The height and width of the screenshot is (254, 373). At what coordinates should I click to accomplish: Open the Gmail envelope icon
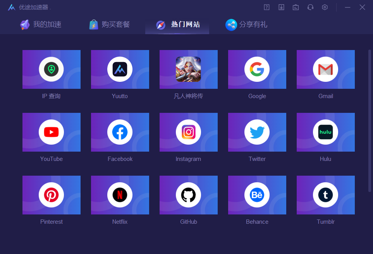(326, 69)
